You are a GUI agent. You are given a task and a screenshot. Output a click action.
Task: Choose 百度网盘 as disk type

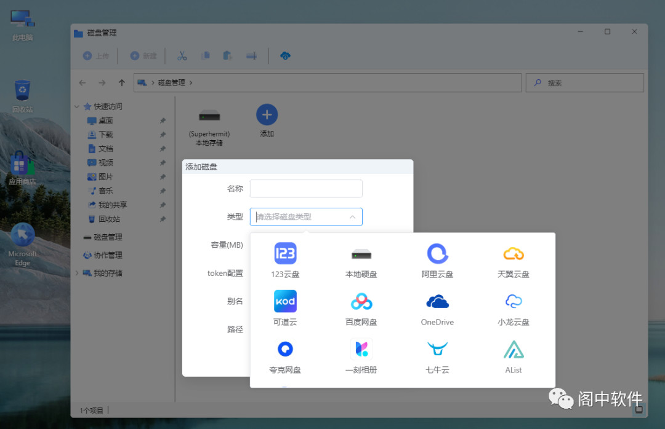click(361, 309)
